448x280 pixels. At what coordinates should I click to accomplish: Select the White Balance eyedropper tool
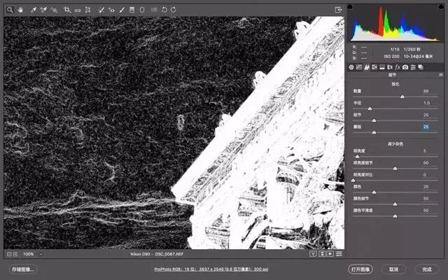(34, 10)
